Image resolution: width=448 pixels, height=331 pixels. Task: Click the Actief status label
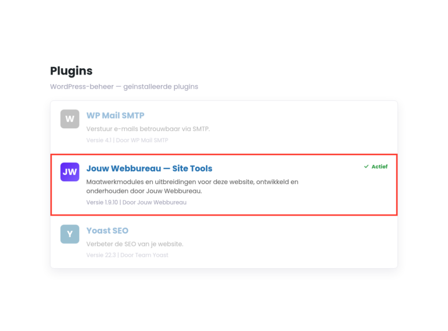[379, 167]
